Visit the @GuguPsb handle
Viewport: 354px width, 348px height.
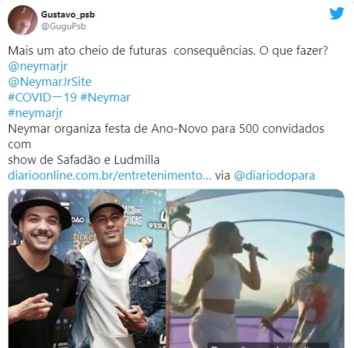click(x=63, y=27)
